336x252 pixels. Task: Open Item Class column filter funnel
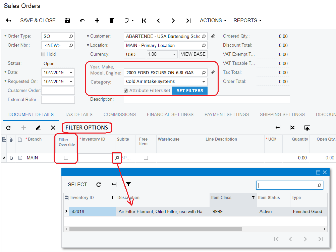(x=253, y=197)
